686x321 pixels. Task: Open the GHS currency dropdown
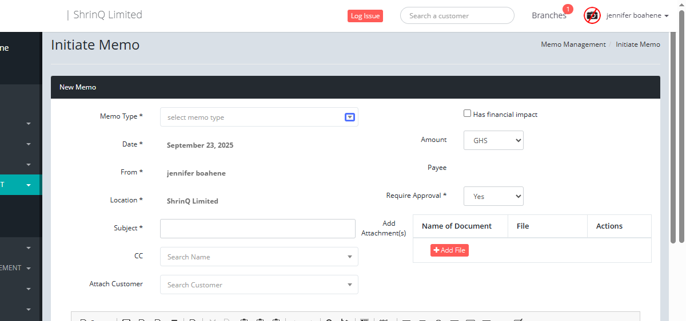click(493, 140)
